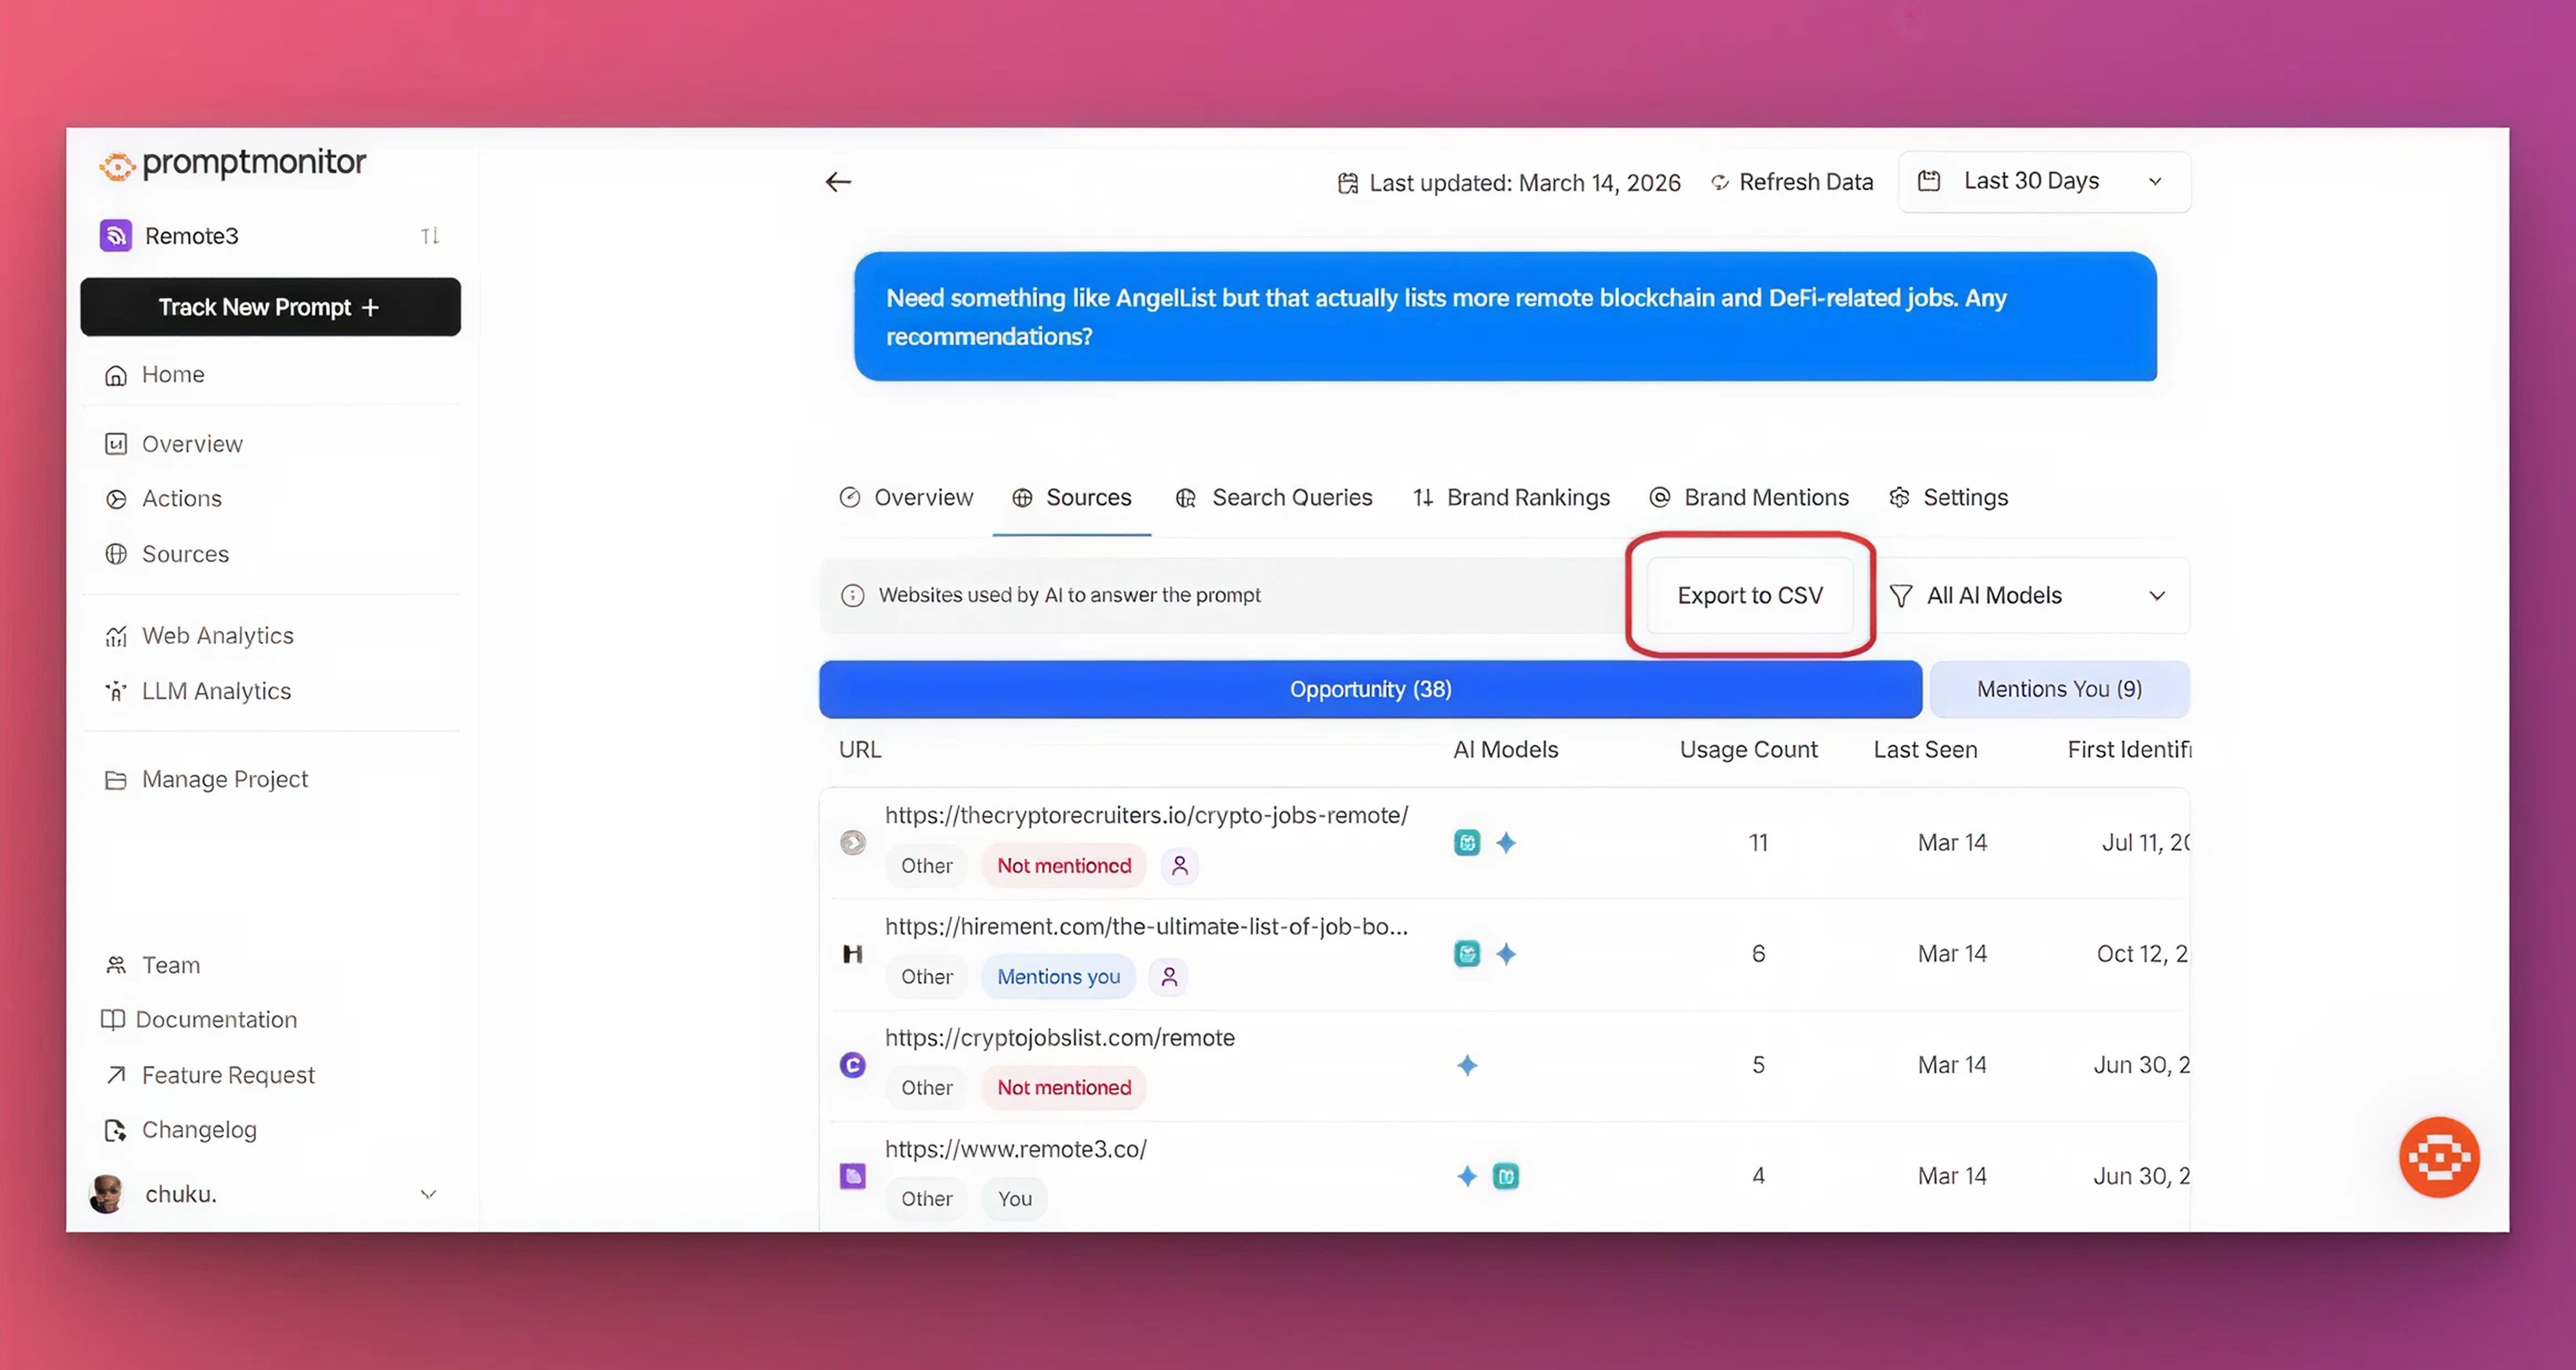Click Export to CSV

pyautogui.click(x=1750, y=596)
